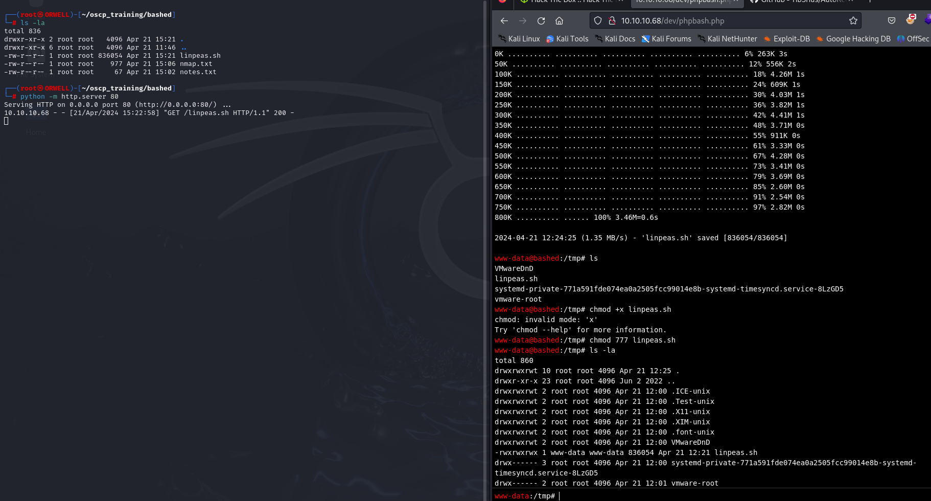This screenshot has height=501, width=931.
Task: Bookmark this page with the star icon
Action: pyautogui.click(x=853, y=21)
